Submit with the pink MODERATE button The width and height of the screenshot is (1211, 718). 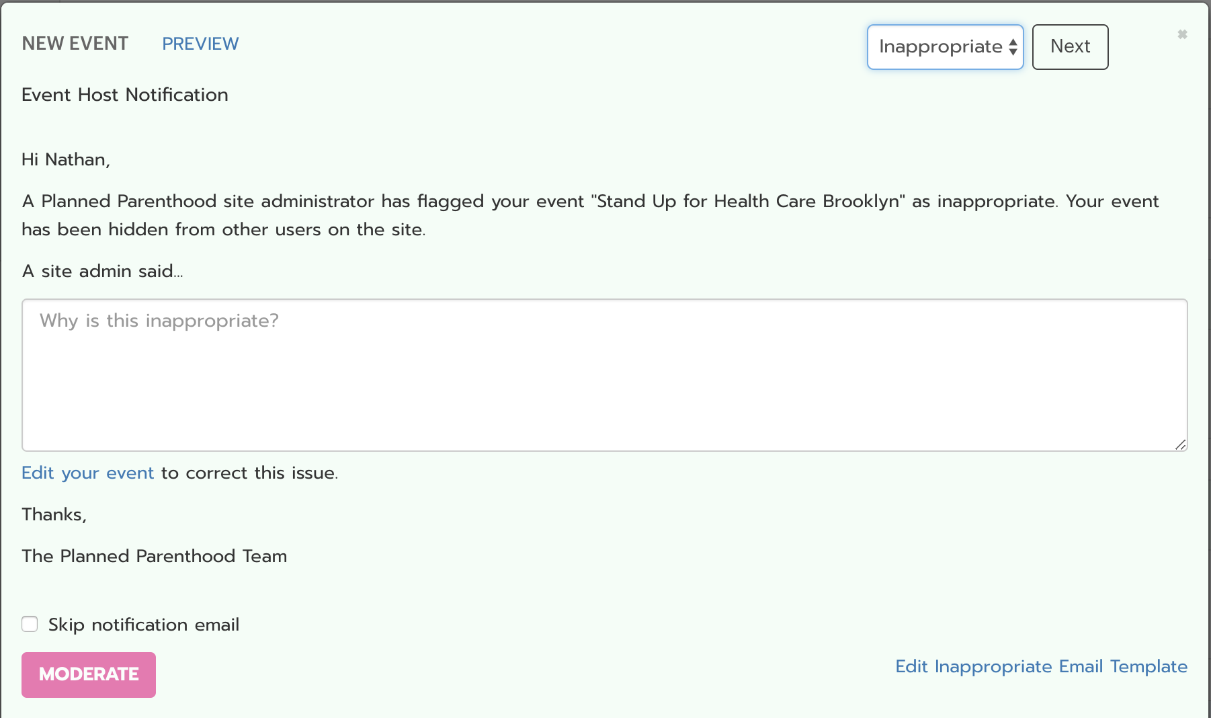[89, 674]
